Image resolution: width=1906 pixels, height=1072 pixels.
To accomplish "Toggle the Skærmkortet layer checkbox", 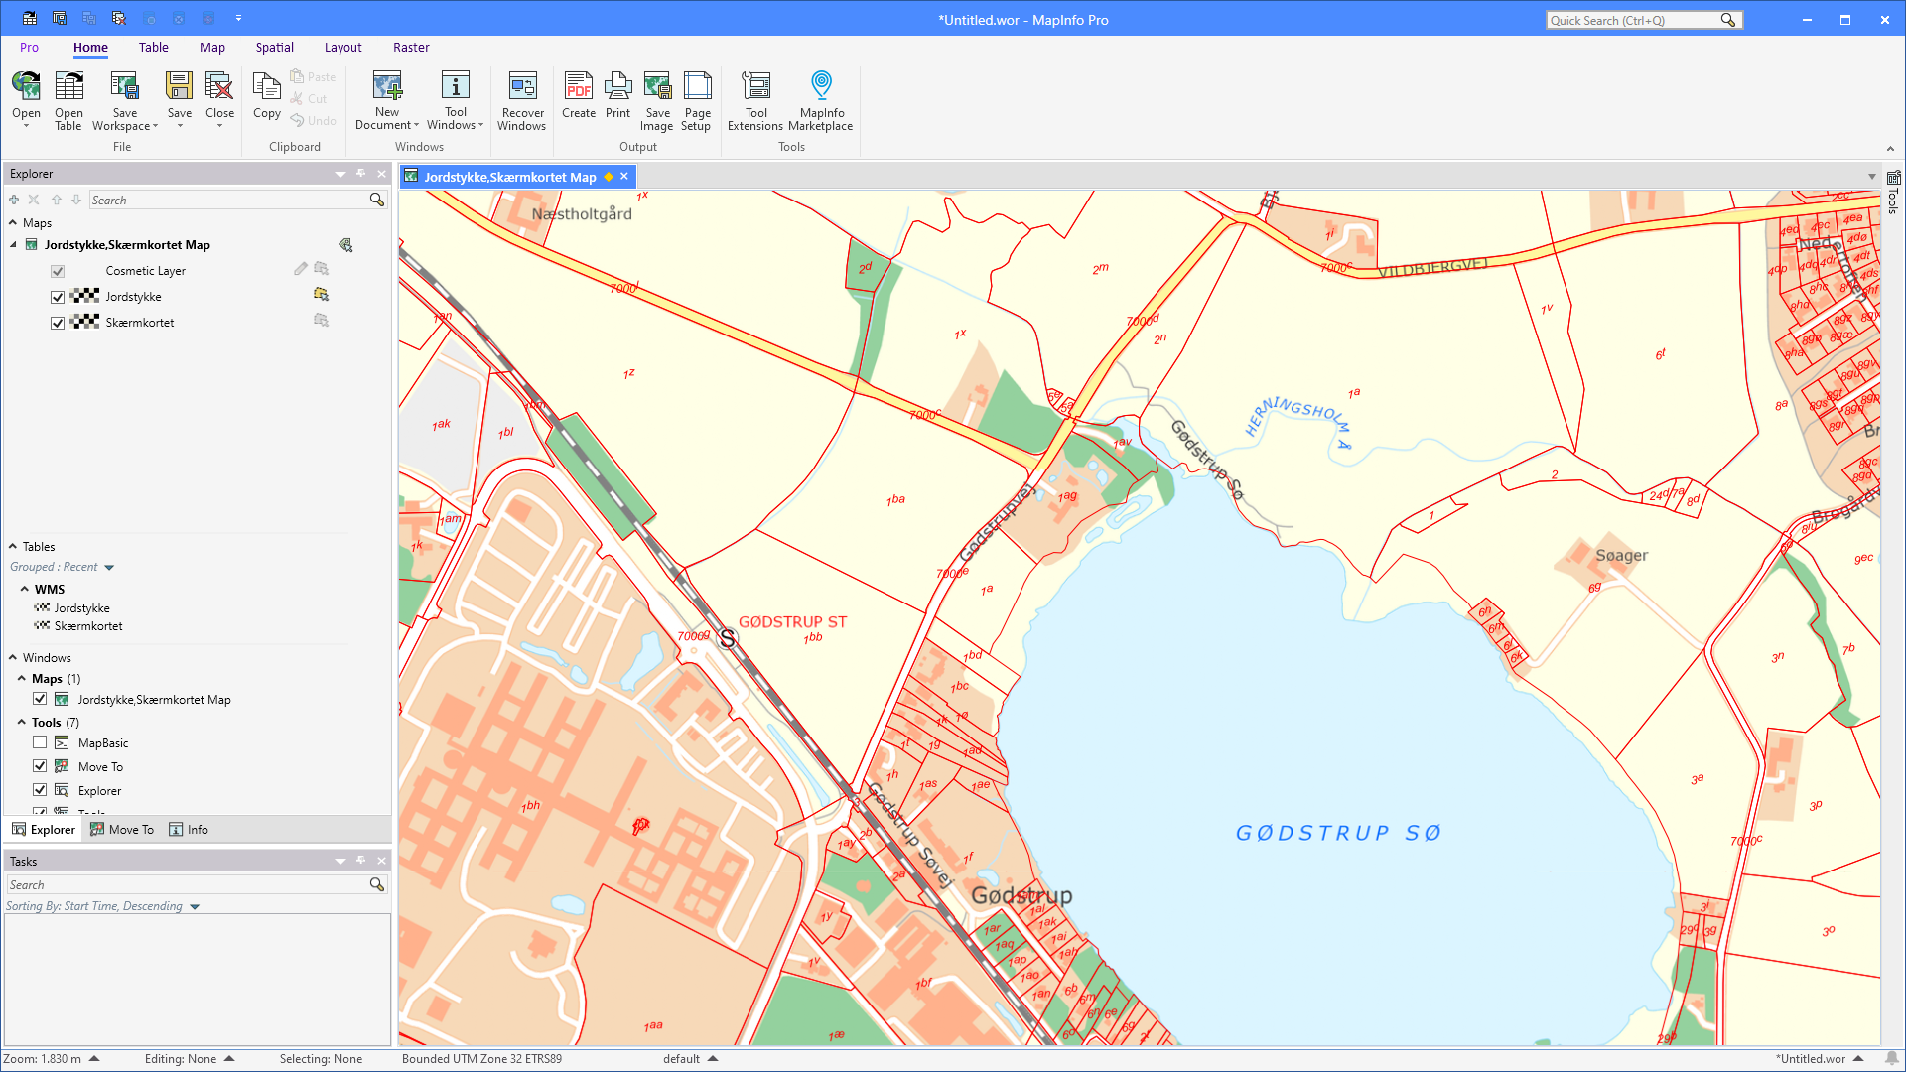I will (58, 323).
